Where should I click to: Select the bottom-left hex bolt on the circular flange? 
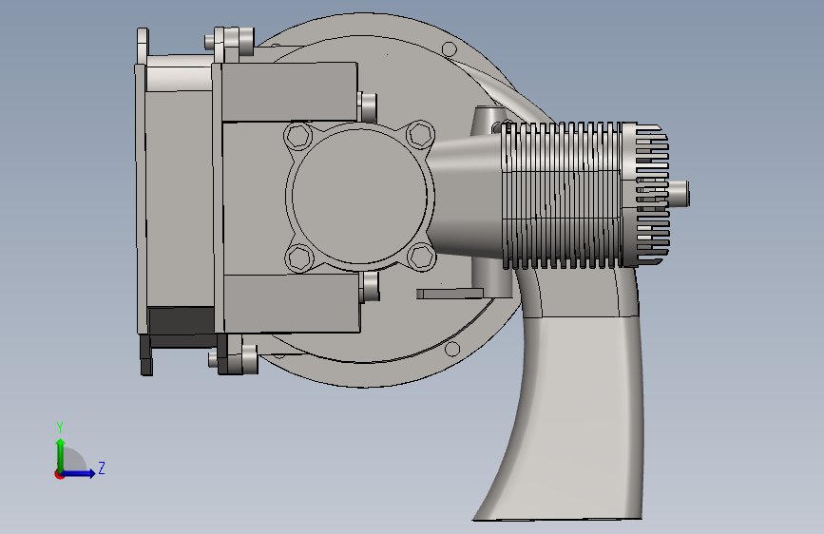click(x=299, y=258)
